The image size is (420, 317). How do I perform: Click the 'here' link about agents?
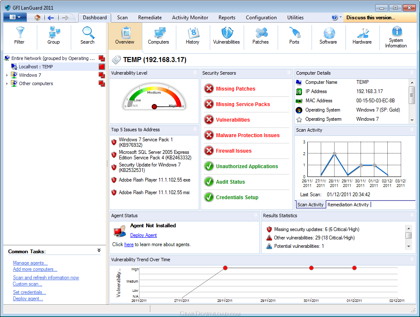[129, 244]
